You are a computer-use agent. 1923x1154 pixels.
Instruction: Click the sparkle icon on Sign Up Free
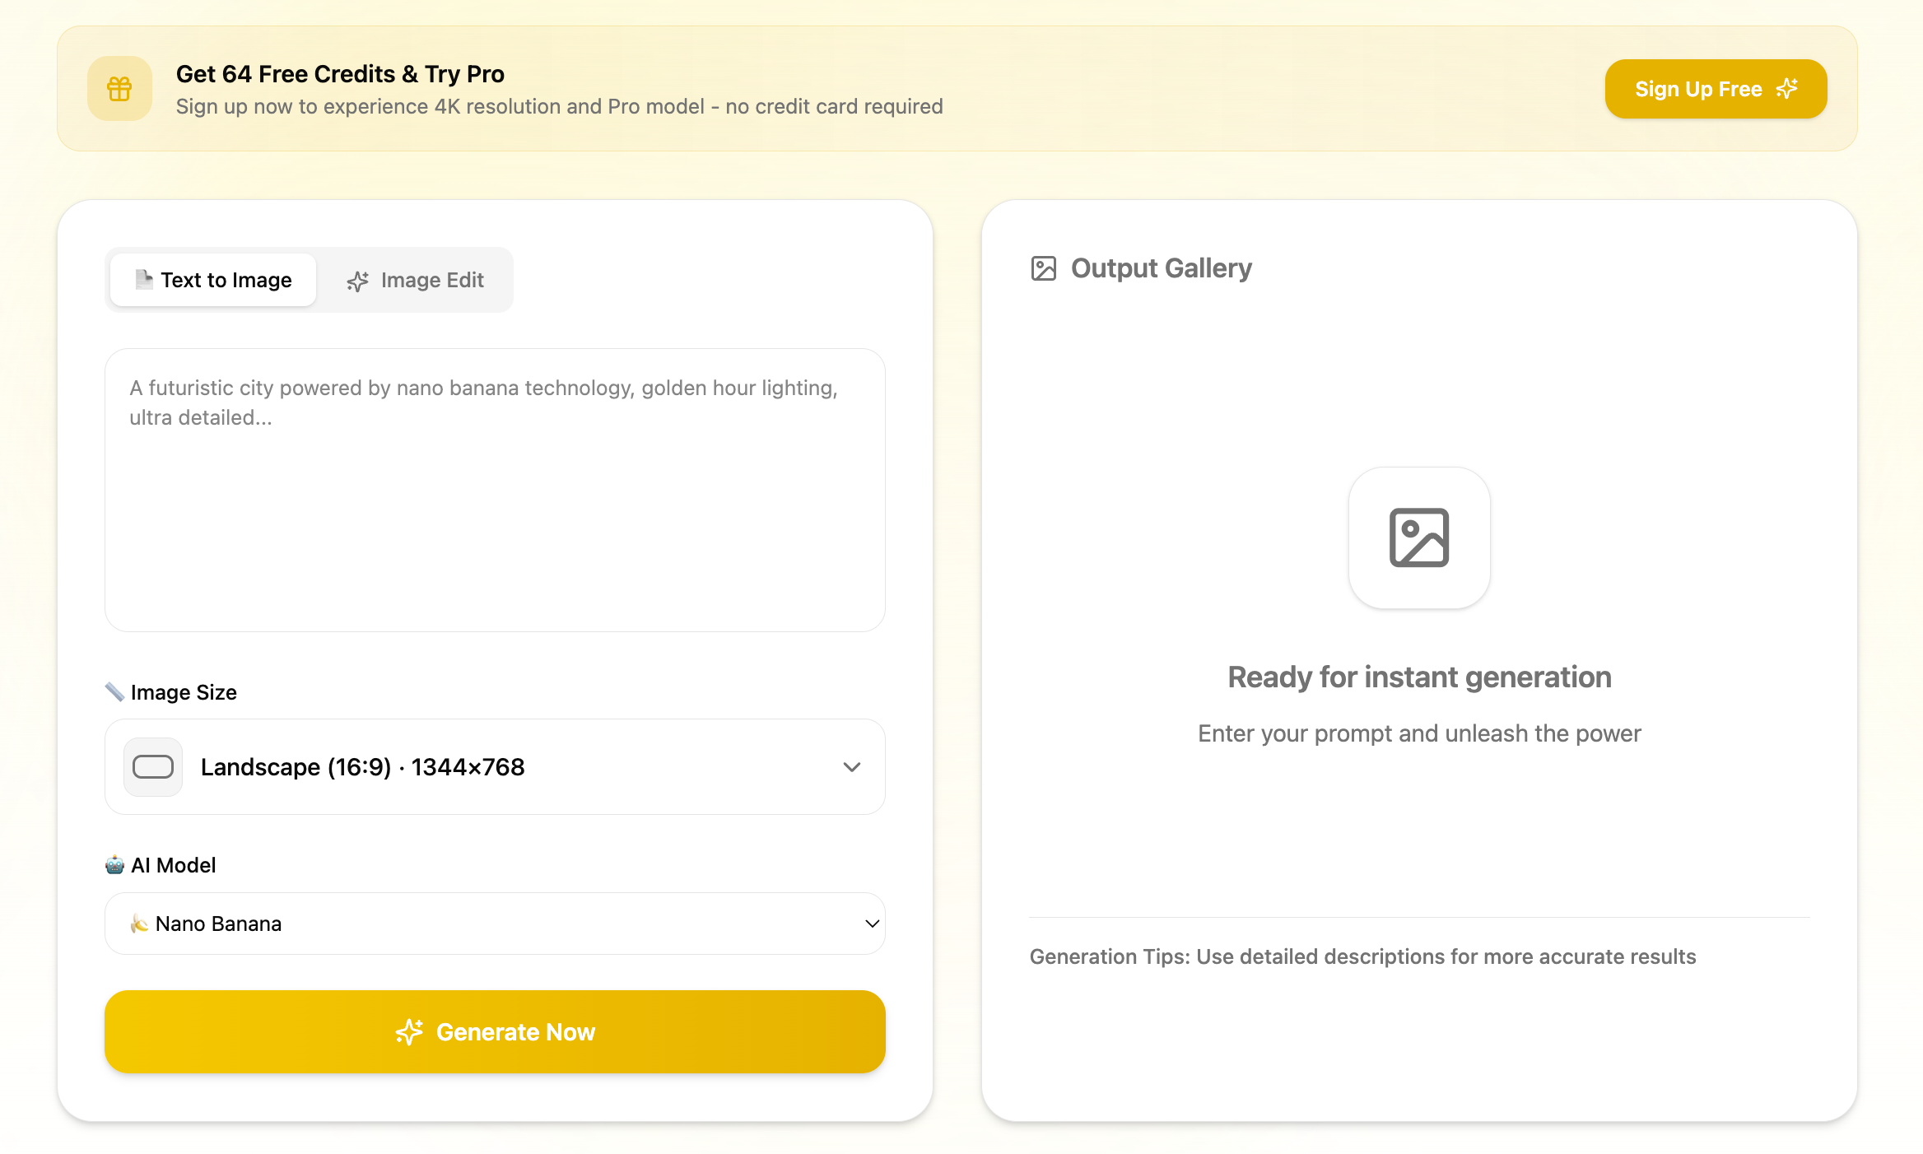tap(1786, 88)
